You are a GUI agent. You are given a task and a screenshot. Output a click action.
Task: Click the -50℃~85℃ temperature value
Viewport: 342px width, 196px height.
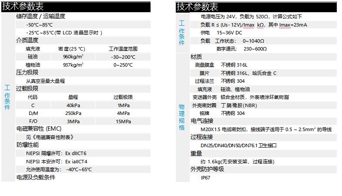(x=39, y=25)
